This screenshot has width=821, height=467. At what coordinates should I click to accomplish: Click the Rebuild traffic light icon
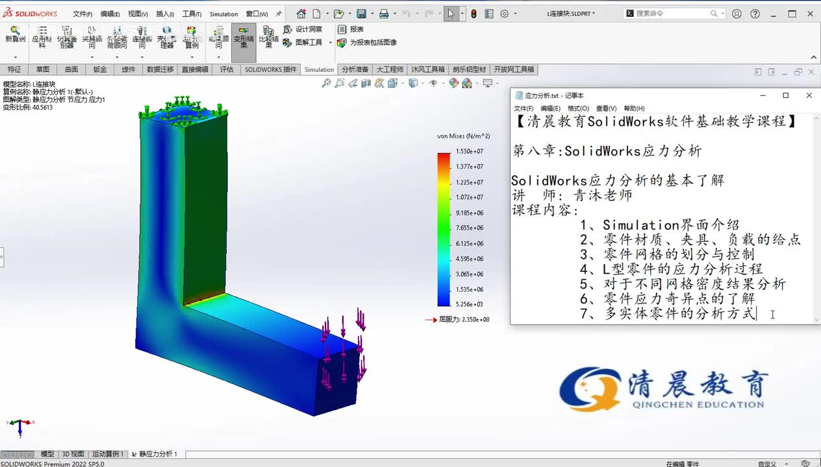[474, 14]
